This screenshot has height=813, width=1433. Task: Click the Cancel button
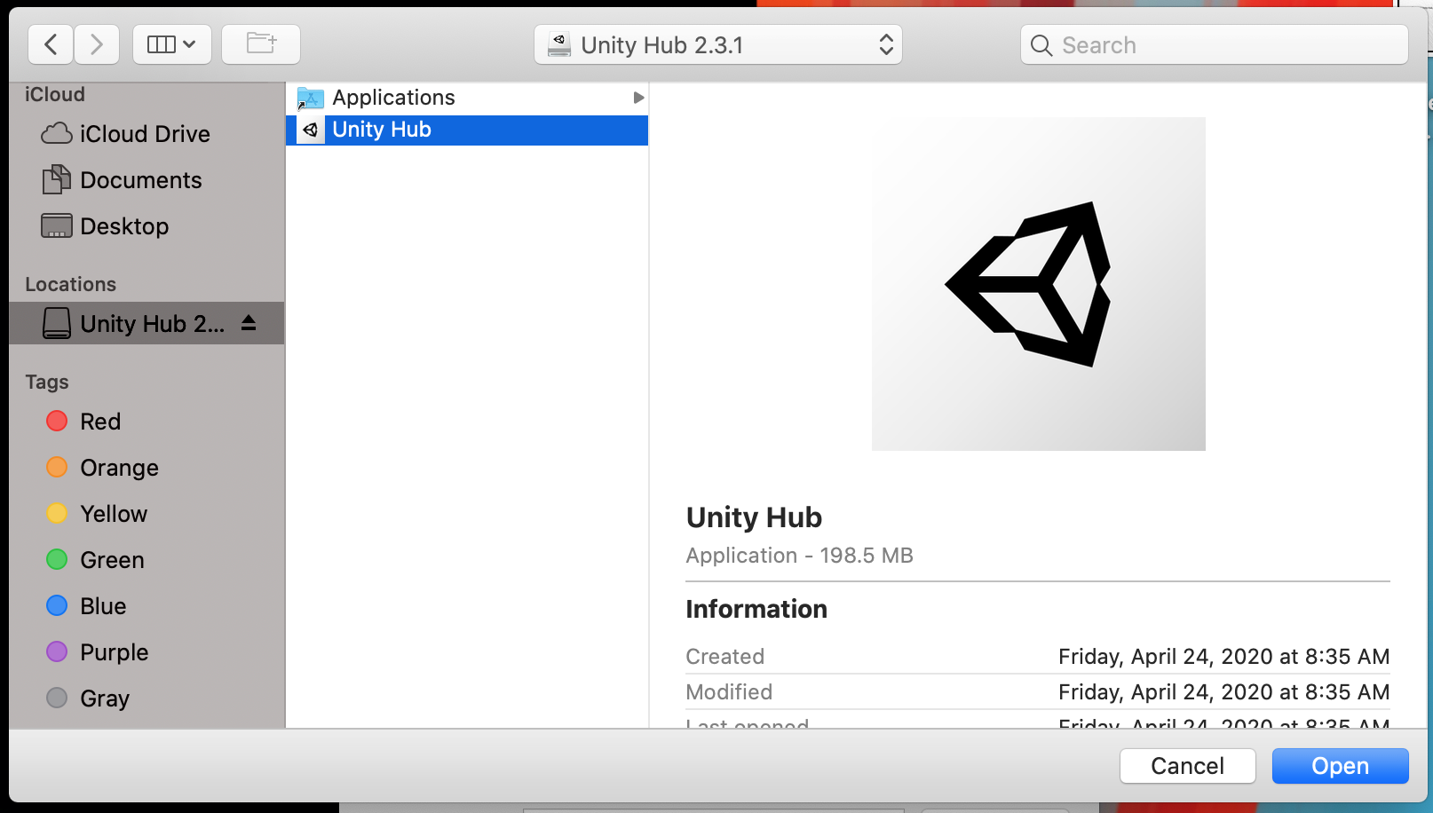tap(1187, 766)
